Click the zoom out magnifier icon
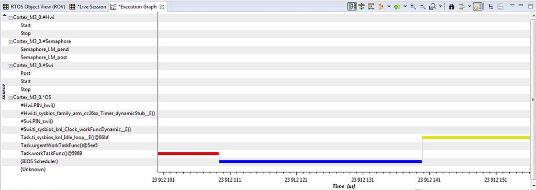The image size is (536, 190). click(422, 6)
